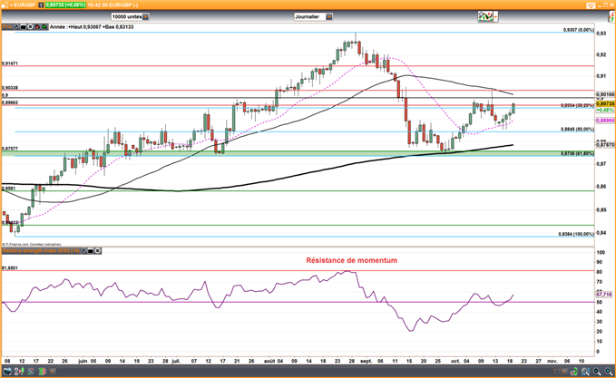Viewport: 616px width, 378px height.
Task: Click the 0,89663 level label
Action: (10, 102)
